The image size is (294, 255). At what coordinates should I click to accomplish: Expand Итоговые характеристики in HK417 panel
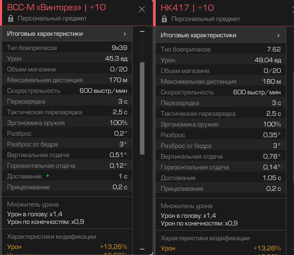click(x=220, y=35)
